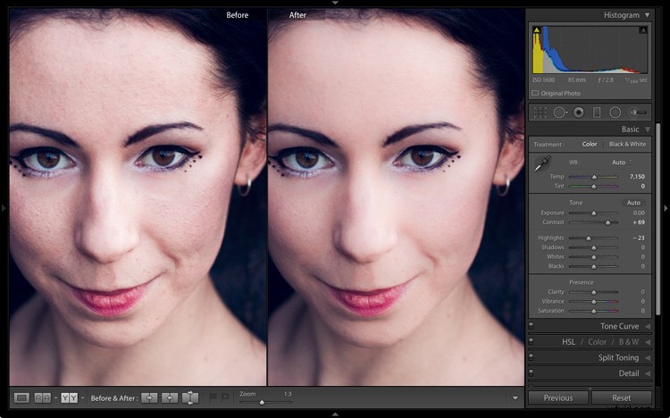The width and height of the screenshot is (670, 418).
Task: Select the Red Eye Correction tool
Action: pyautogui.click(x=579, y=113)
